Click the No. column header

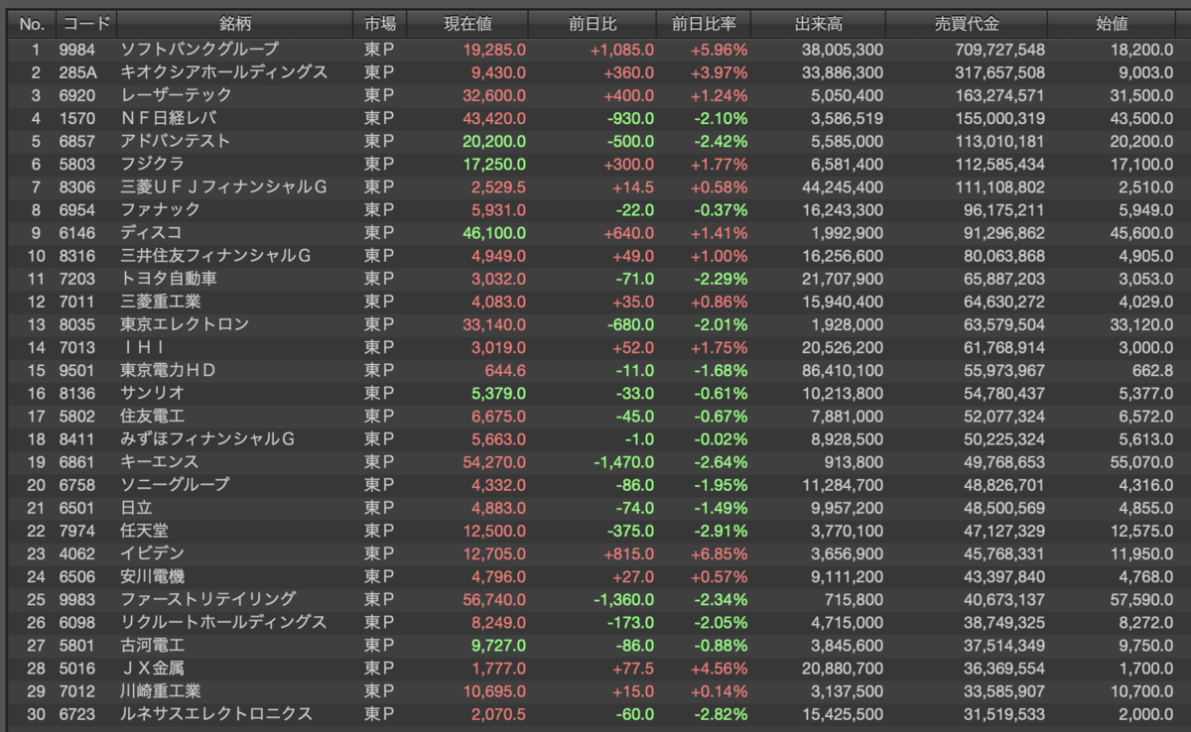(31, 24)
